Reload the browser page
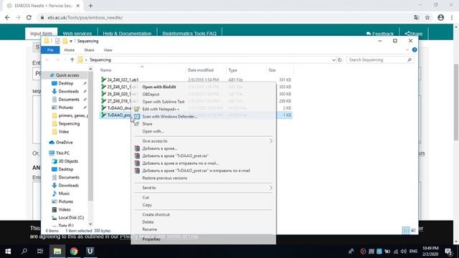 pyautogui.click(x=29, y=17)
